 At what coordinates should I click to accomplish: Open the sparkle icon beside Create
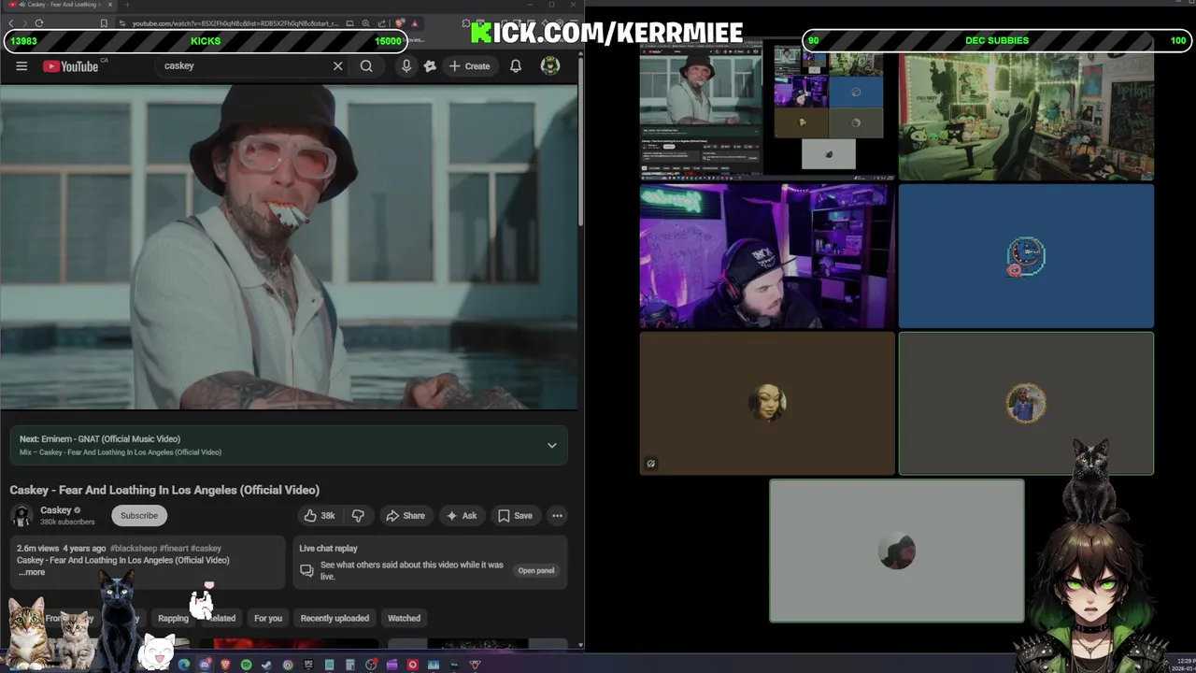[x=430, y=66]
